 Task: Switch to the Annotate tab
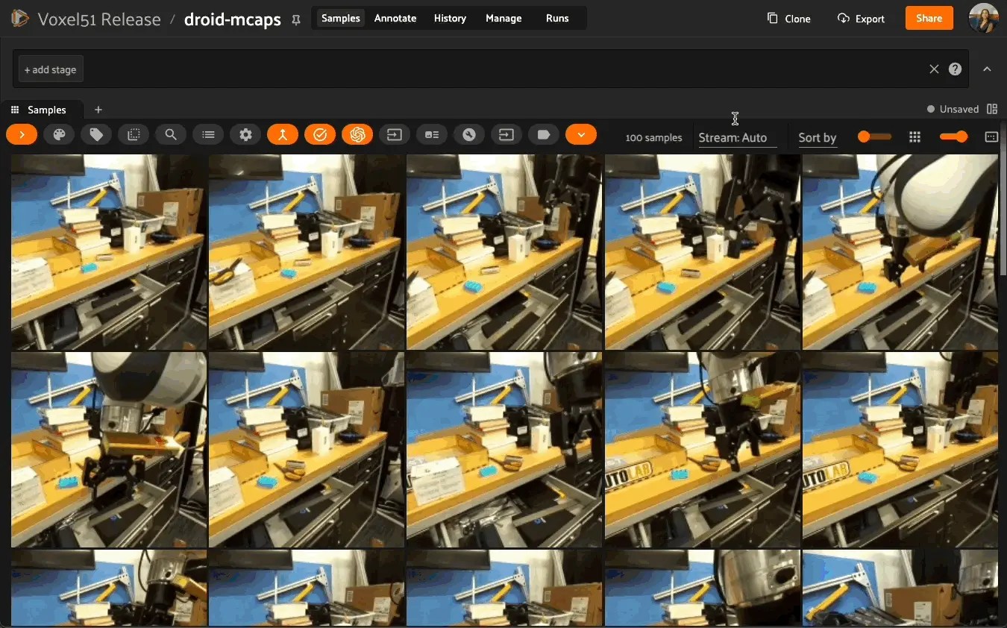(x=395, y=19)
